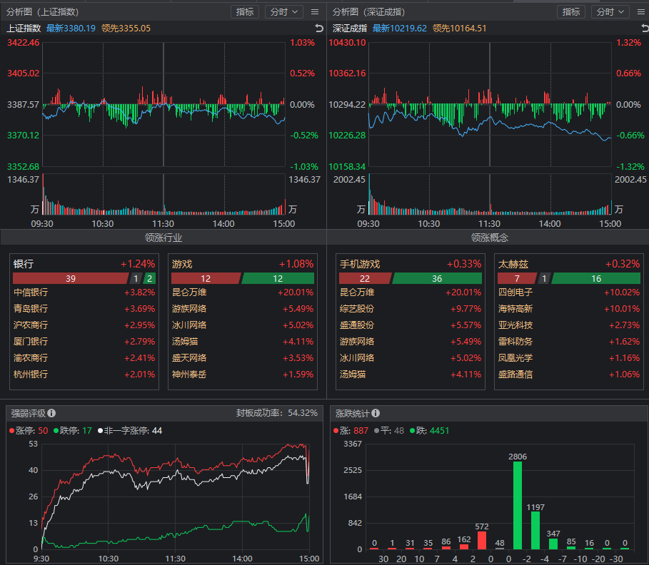Screen dimensions: 649x565
Task: Toggle the 非一字涨停 legend series
Action: pyautogui.click(x=130, y=431)
